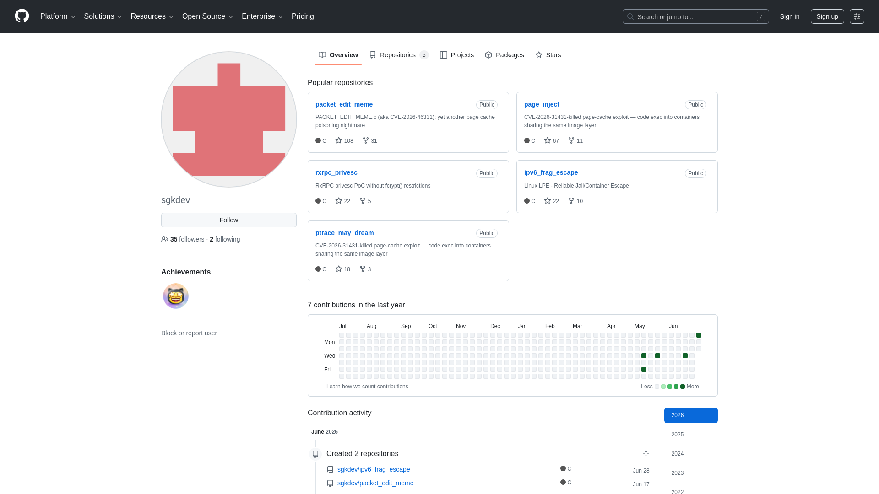Switch to the Stars tab
This screenshot has height=494, width=879.
pos(548,55)
